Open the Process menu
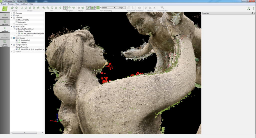The width and height of the screenshot is (256, 138). 11,4
